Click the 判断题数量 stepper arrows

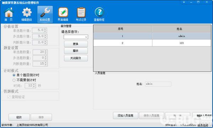click(x=46, y=64)
